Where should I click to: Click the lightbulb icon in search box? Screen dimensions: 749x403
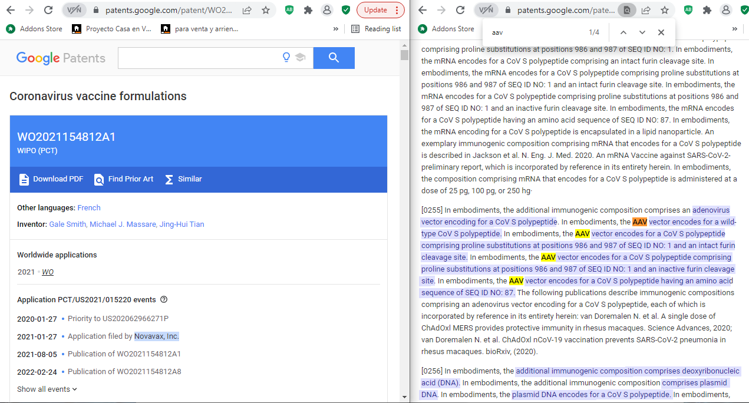286,58
